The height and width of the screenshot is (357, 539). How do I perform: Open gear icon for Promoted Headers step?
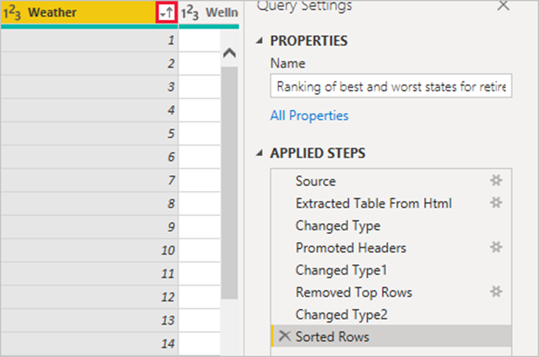[x=496, y=247]
